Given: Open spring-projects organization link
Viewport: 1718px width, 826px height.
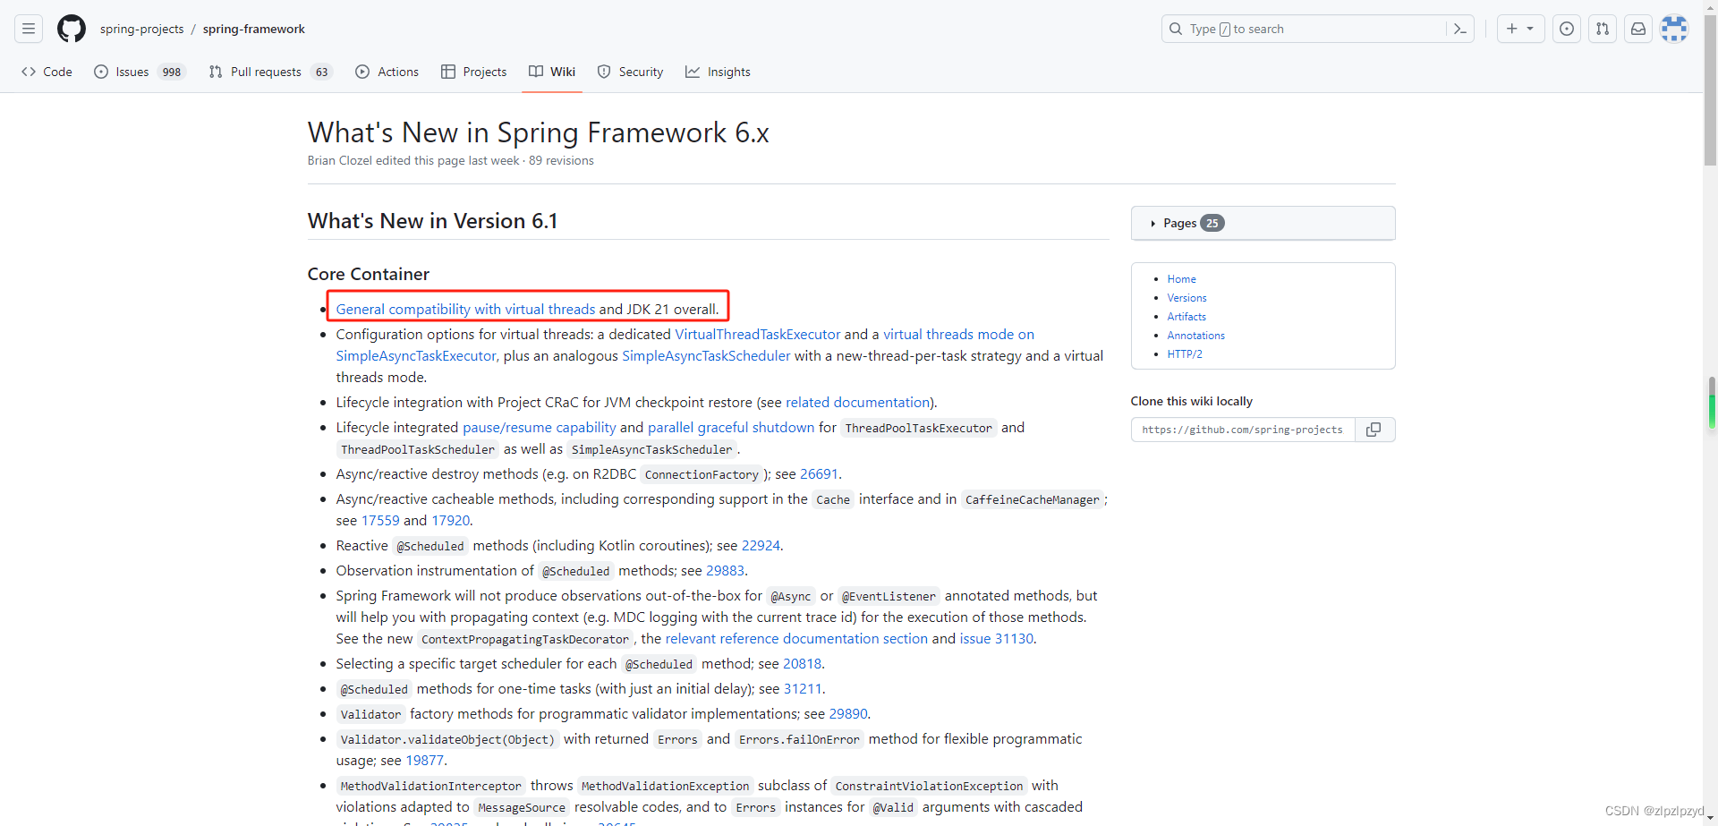Looking at the screenshot, I should 141,29.
